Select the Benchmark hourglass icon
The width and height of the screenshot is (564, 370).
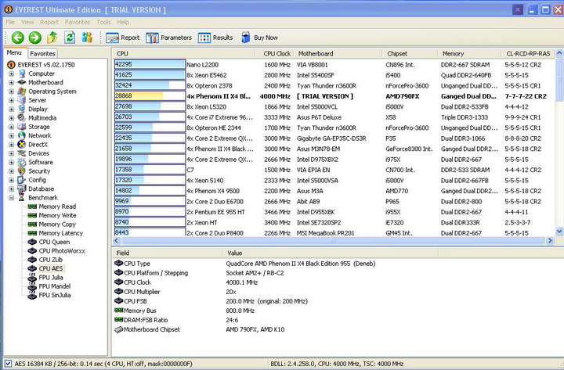click(x=22, y=198)
